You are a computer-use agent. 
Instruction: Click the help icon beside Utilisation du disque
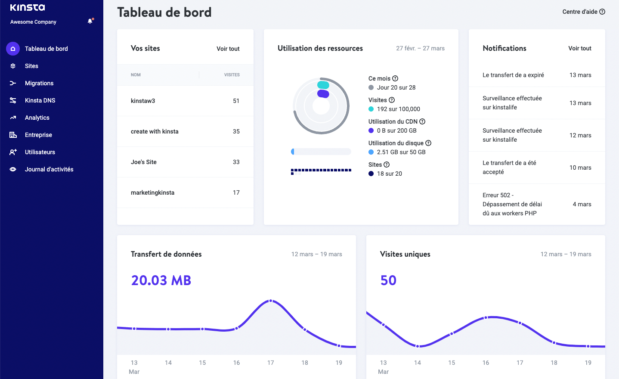coord(428,143)
